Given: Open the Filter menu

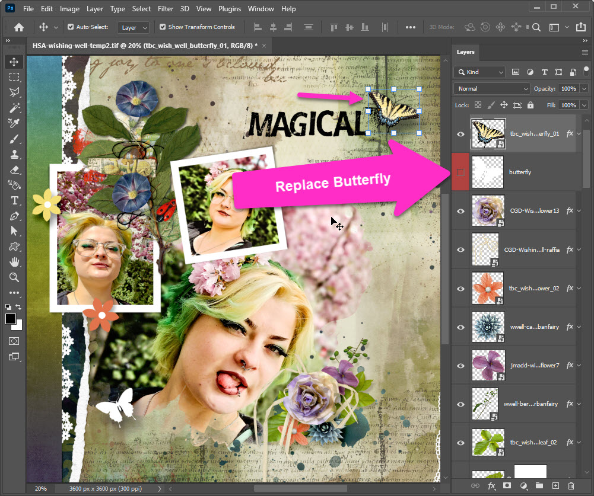Looking at the screenshot, I should (166, 9).
